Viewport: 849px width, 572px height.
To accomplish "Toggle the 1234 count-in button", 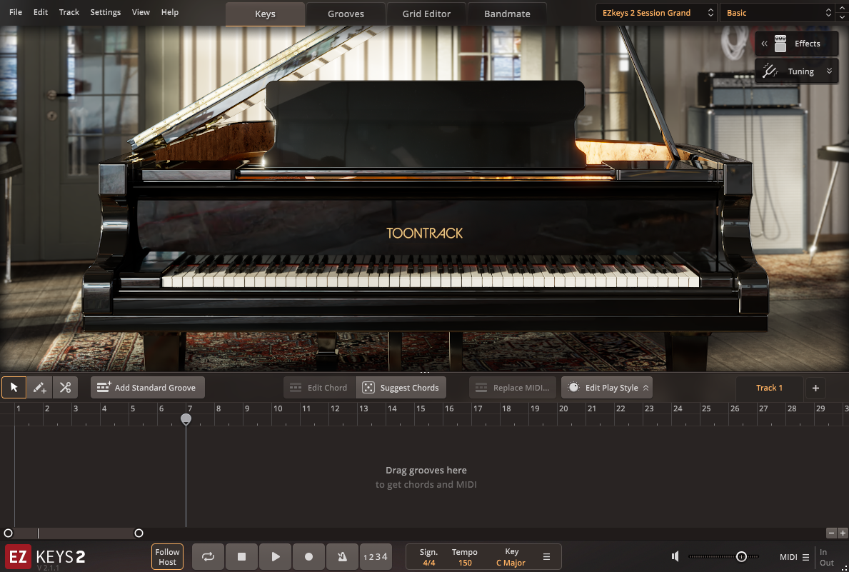I will point(376,556).
